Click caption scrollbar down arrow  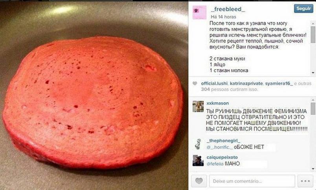(x=313, y=73)
